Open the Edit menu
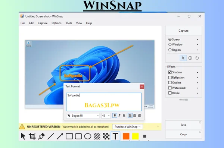The height and width of the screenshot is (148, 224). [31, 23]
